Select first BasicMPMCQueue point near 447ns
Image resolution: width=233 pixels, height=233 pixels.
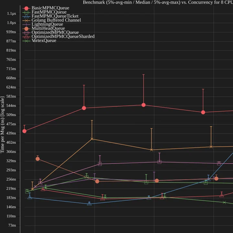(x=24, y=131)
